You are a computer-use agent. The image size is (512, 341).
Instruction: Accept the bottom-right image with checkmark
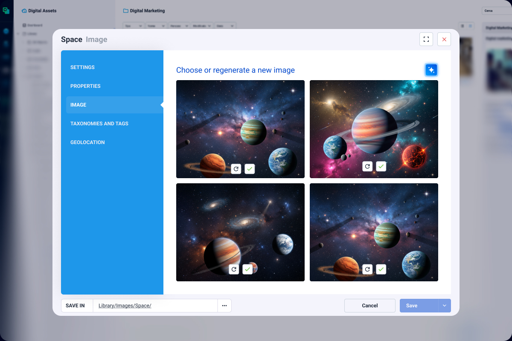point(381,269)
